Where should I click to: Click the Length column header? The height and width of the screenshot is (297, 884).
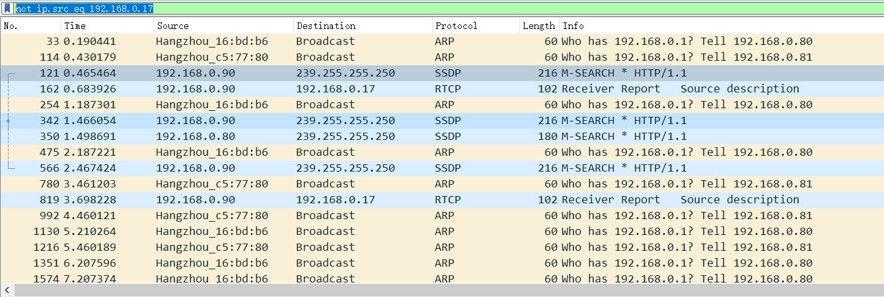click(x=538, y=26)
